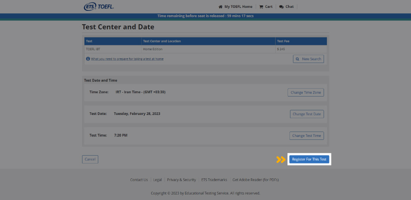411x200 pixels.
Task: Open what you need to prepare link
Action: (x=127, y=59)
